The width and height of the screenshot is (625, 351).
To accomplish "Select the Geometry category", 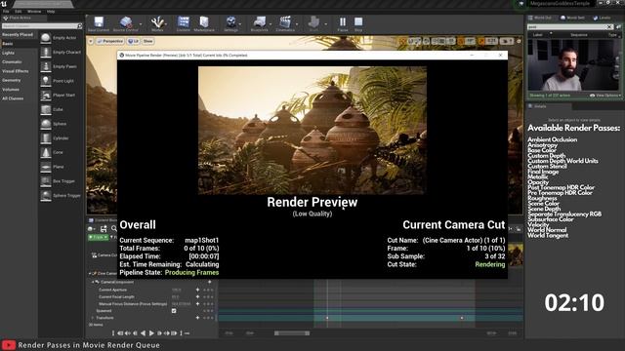I will pos(18,80).
